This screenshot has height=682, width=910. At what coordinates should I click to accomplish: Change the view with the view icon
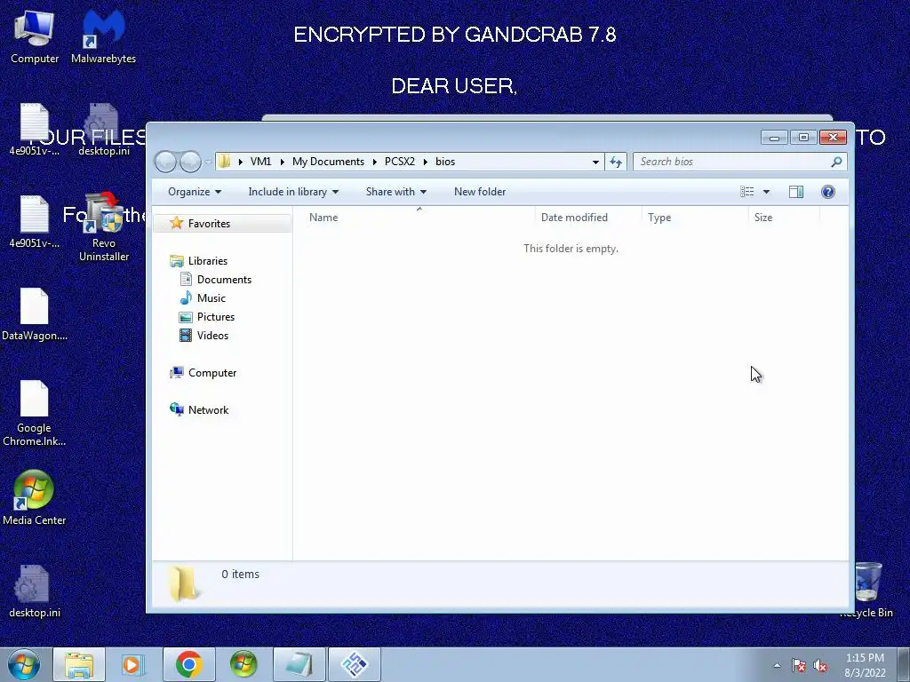pyautogui.click(x=746, y=192)
